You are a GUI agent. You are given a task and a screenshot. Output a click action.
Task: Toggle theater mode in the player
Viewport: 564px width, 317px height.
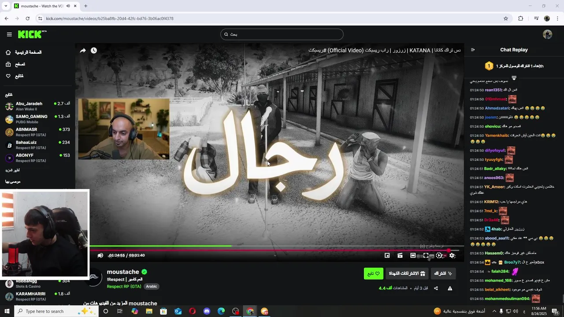413,255
